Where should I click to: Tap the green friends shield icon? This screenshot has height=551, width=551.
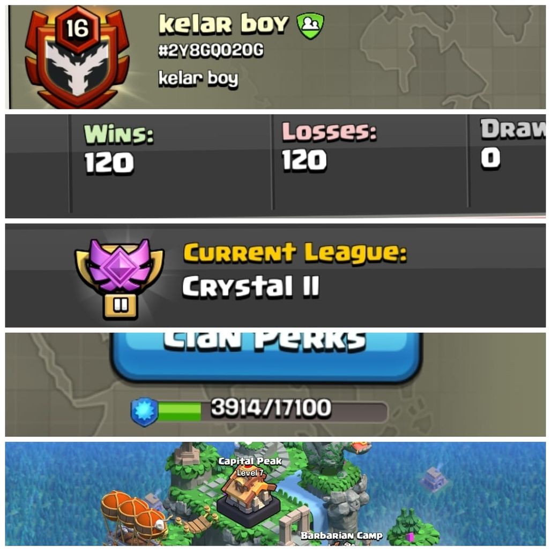310,26
